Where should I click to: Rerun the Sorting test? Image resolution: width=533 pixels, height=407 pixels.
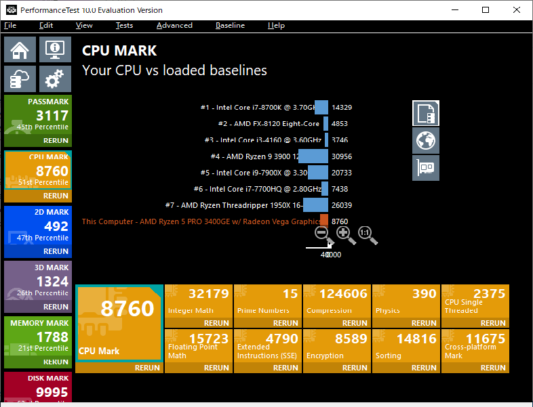424,368
